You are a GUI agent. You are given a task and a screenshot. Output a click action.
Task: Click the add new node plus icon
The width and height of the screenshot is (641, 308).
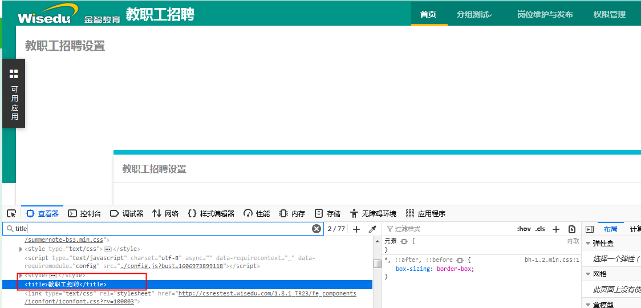pyautogui.click(x=356, y=229)
